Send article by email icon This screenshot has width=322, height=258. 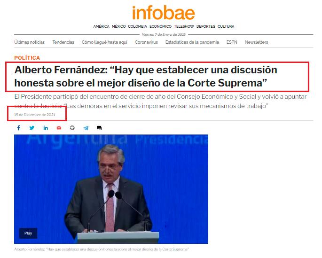pyautogui.click(x=59, y=128)
